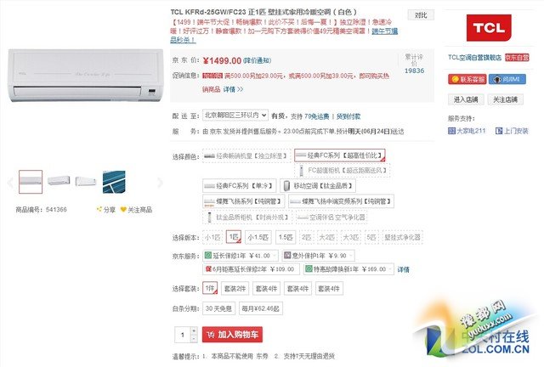
Task: Increase quantity with the plus stepper
Action: [x=194, y=330]
